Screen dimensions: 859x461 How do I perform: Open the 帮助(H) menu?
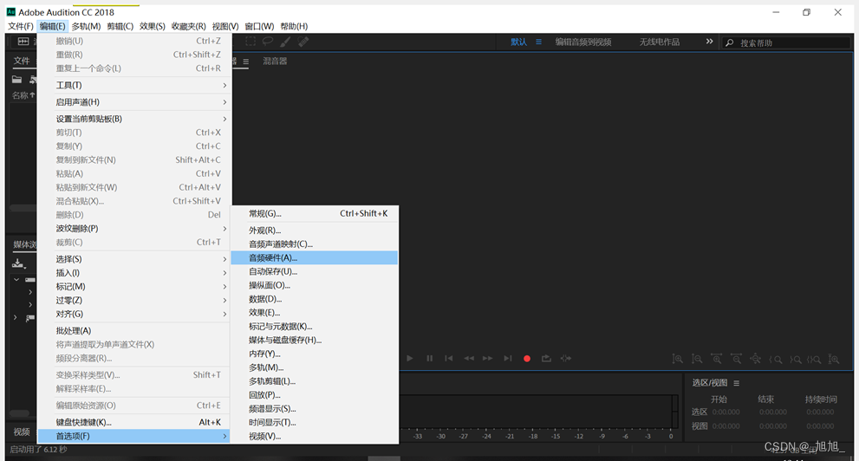[294, 26]
